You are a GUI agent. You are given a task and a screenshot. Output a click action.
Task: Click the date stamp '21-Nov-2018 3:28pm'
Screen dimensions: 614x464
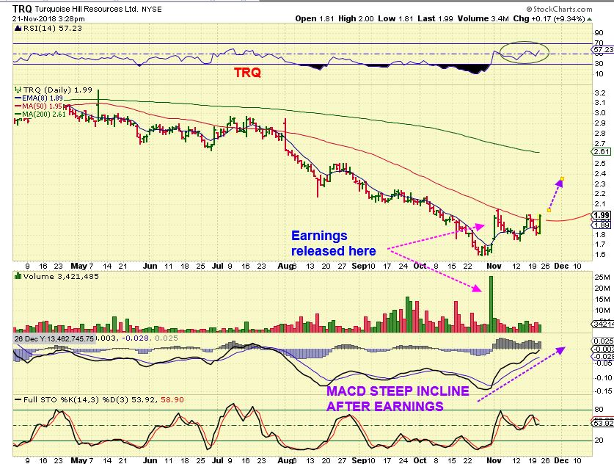pos(48,18)
